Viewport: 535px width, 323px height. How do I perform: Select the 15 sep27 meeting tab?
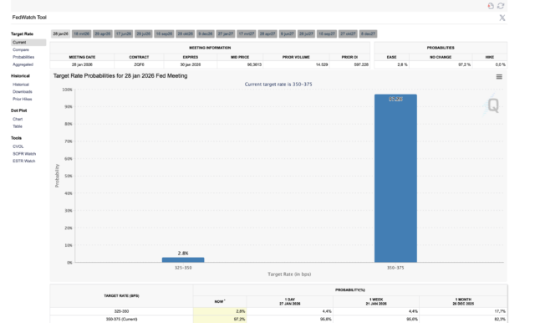[327, 33]
